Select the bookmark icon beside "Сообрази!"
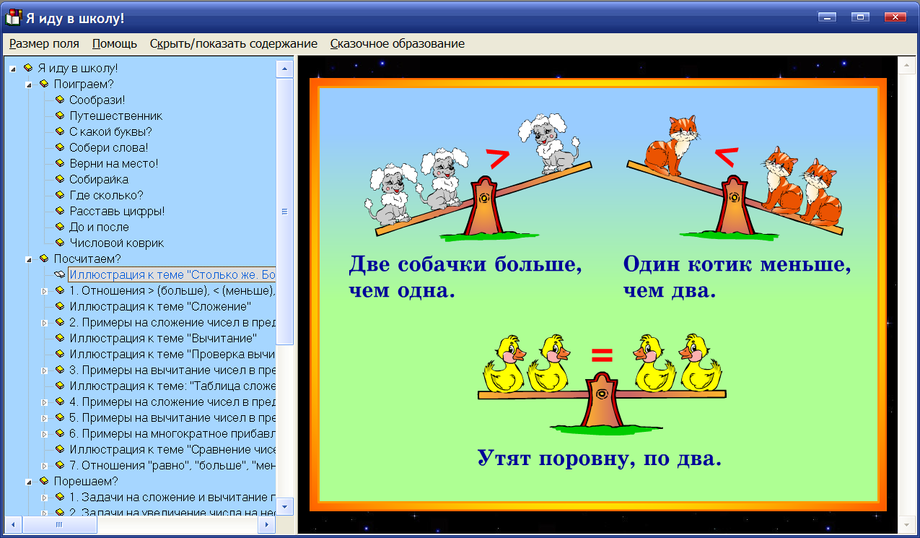The width and height of the screenshot is (920, 538). pyautogui.click(x=60, y=100)
